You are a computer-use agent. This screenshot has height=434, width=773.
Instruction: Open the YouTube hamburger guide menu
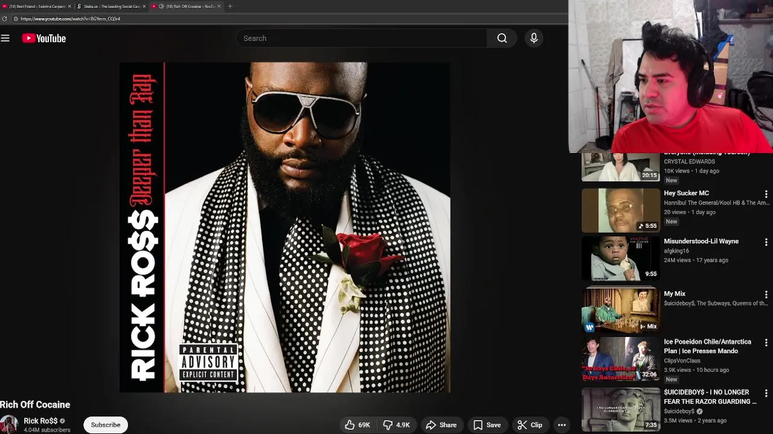coord(5,39)
